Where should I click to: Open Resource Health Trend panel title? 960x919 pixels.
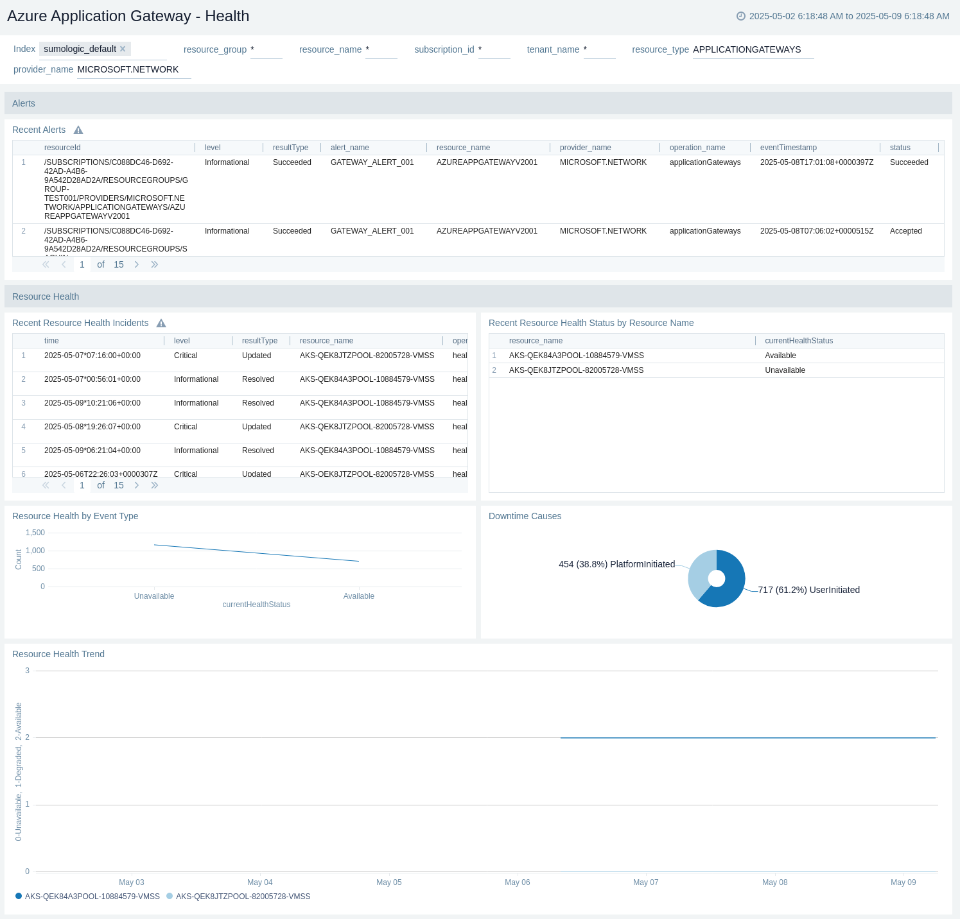58,654
